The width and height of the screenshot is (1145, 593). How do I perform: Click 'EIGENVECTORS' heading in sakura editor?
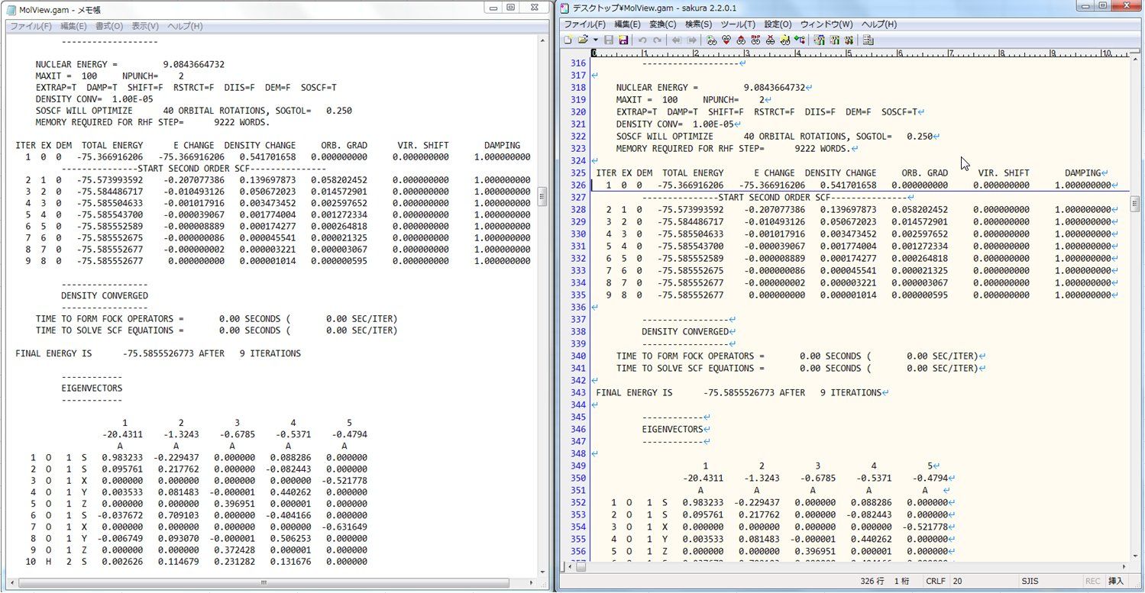click(x=672, y=430)
